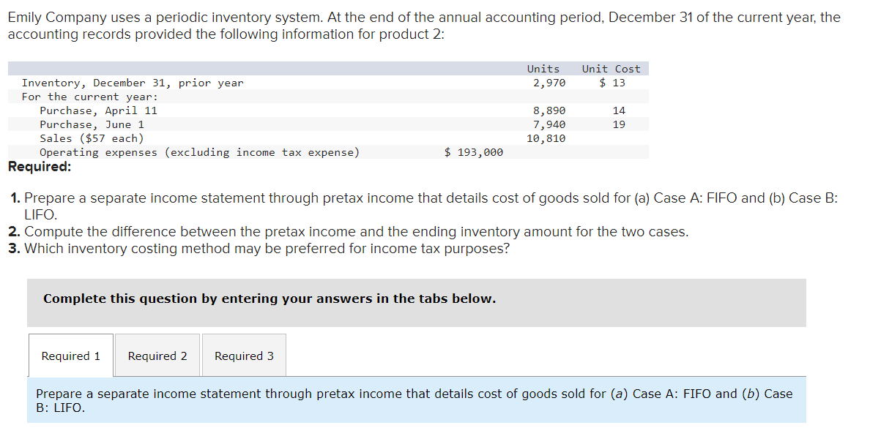This screenshot has height=428, width=881.
Task: Switch to the Required 2 tab
Action: [x=157, y=356]
